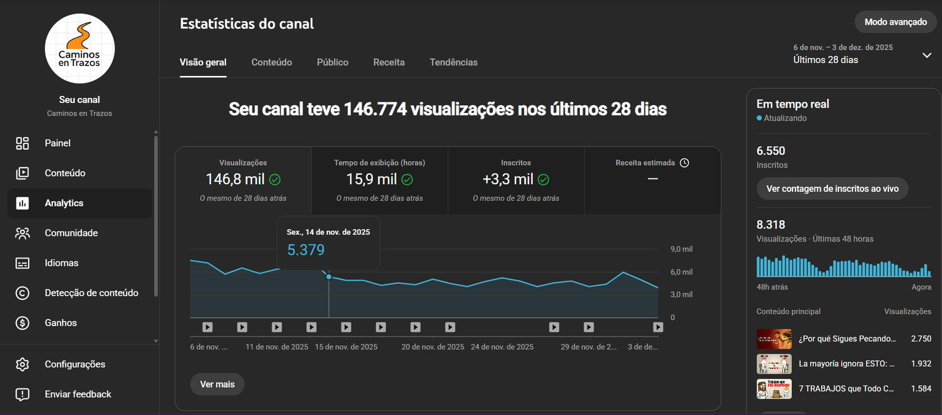Click the video marker above 29 de nov. label
The image size is (942, 415).
[x=589, y=327]
